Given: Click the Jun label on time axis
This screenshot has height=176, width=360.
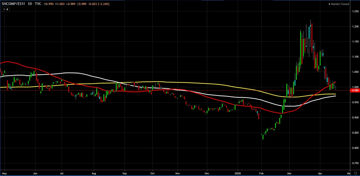Looking at the screenshot, I should pos(35,173).
